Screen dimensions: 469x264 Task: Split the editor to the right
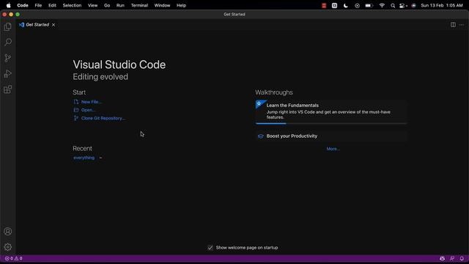(x=453, y=25)
